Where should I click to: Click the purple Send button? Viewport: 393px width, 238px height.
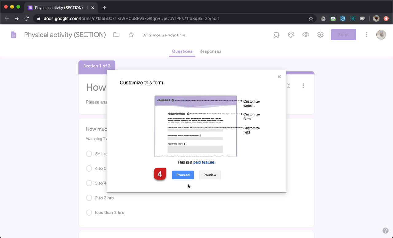pyautogui.click(x=343, y=35)
